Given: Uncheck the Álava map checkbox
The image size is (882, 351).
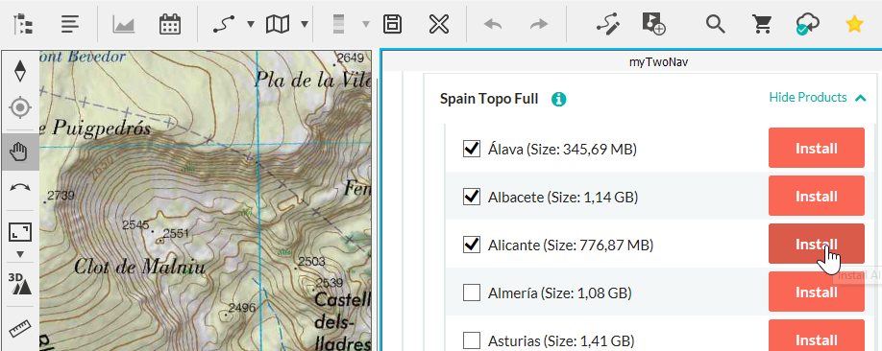Looking at the screenshot, I should [472, 149].
